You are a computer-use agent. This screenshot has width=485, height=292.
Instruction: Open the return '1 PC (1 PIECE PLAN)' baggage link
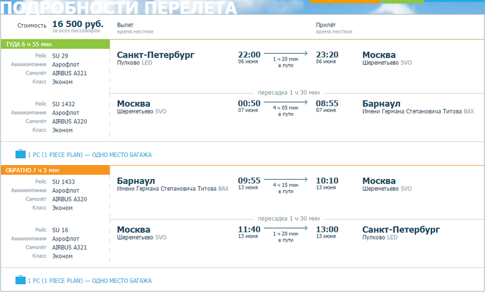(x=90, y=281)
